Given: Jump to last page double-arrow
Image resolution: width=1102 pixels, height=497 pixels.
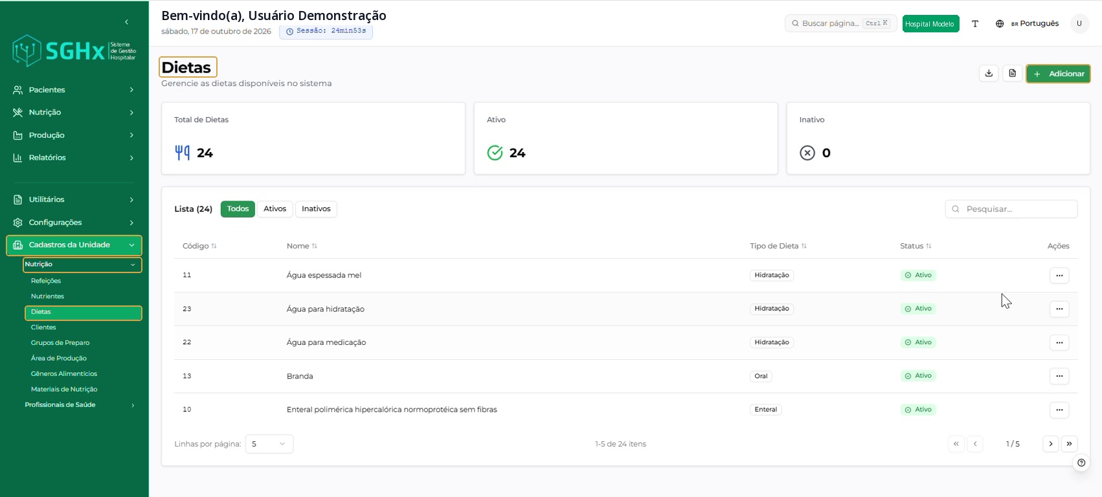Looking at the screenshot, I should point(1070,444).
